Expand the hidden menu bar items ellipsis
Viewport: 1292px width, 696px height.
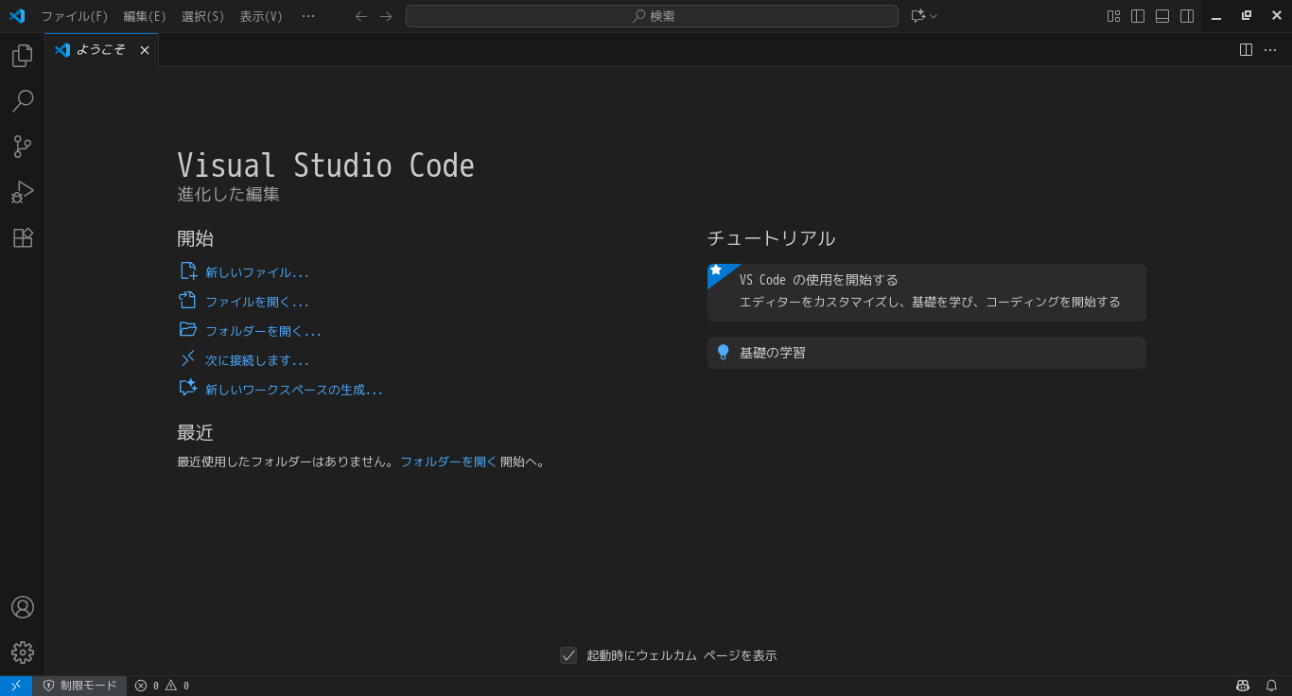point(308,16)
